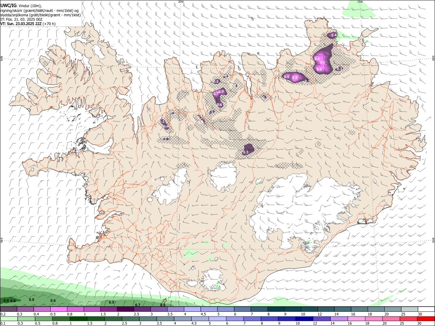Click the "12" label in the upper legend row
The image size is (435, 326).
[x=319, y=314]
